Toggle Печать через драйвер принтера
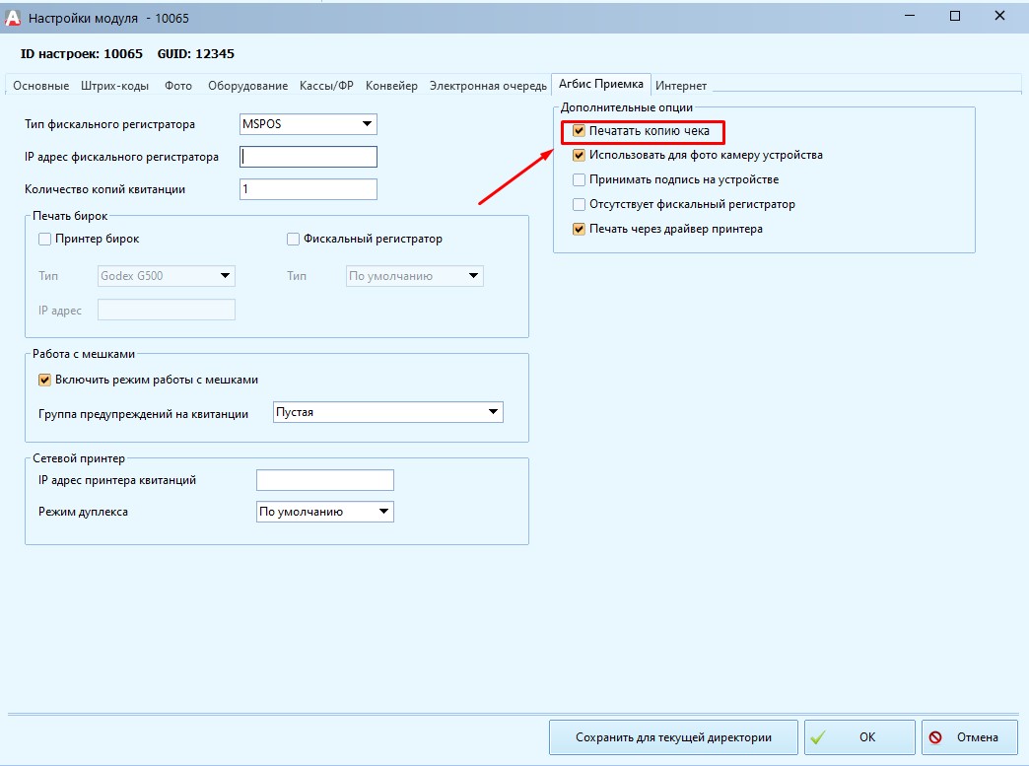 (579, 229)
